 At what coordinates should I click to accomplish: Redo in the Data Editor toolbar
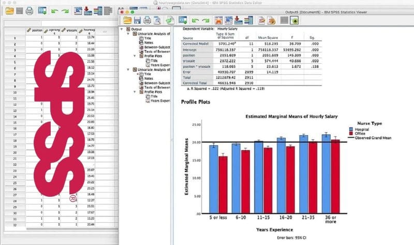coord(65,11)
